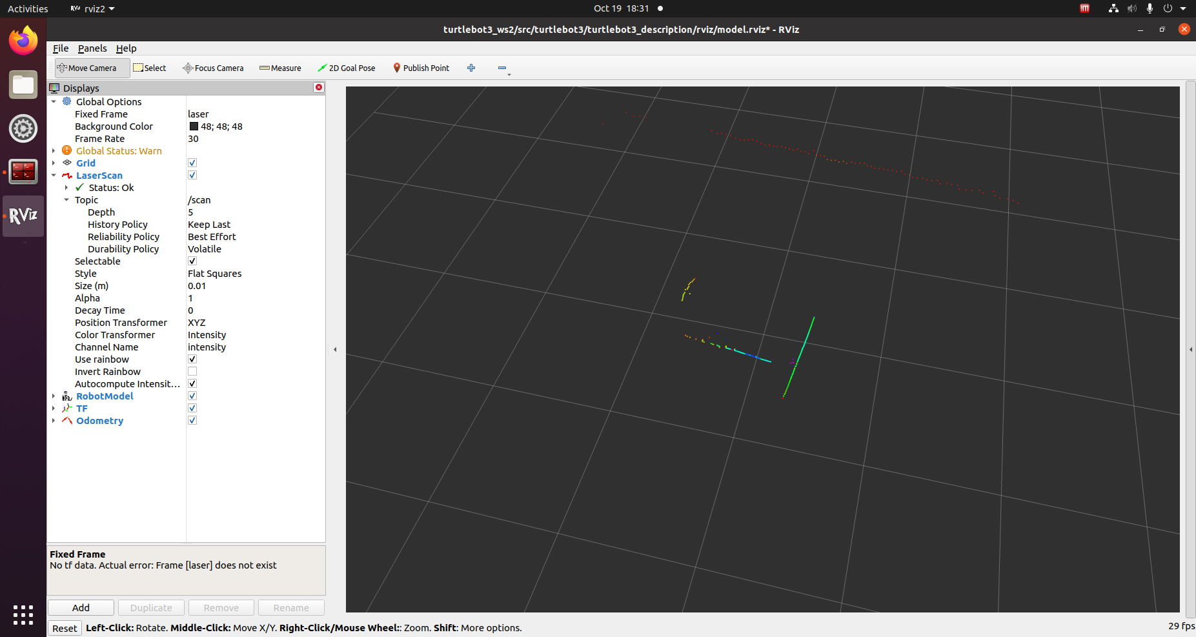The width and height of the screenshot is (1196, 637).
Task: Click the Grid display icon
Action: [x=67, y=163]
